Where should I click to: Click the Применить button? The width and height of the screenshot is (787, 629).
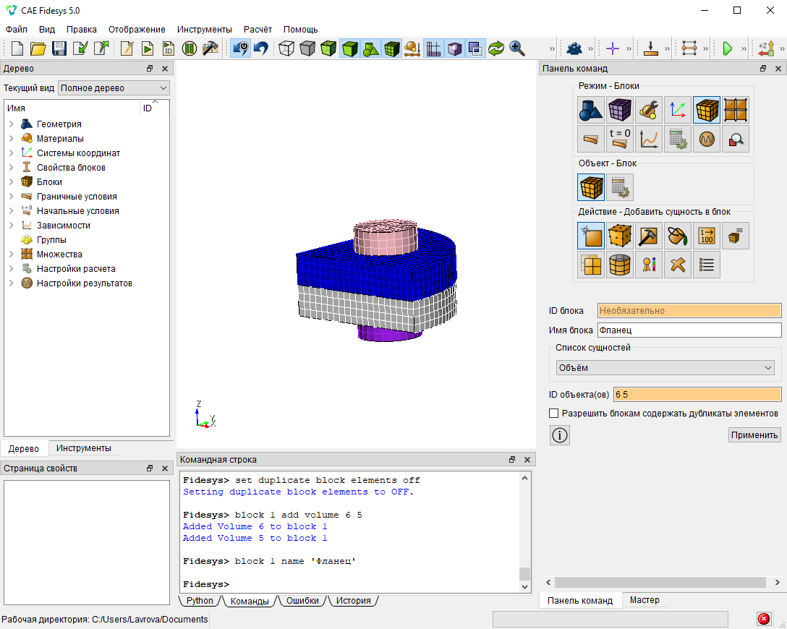[x=754, y=435]
